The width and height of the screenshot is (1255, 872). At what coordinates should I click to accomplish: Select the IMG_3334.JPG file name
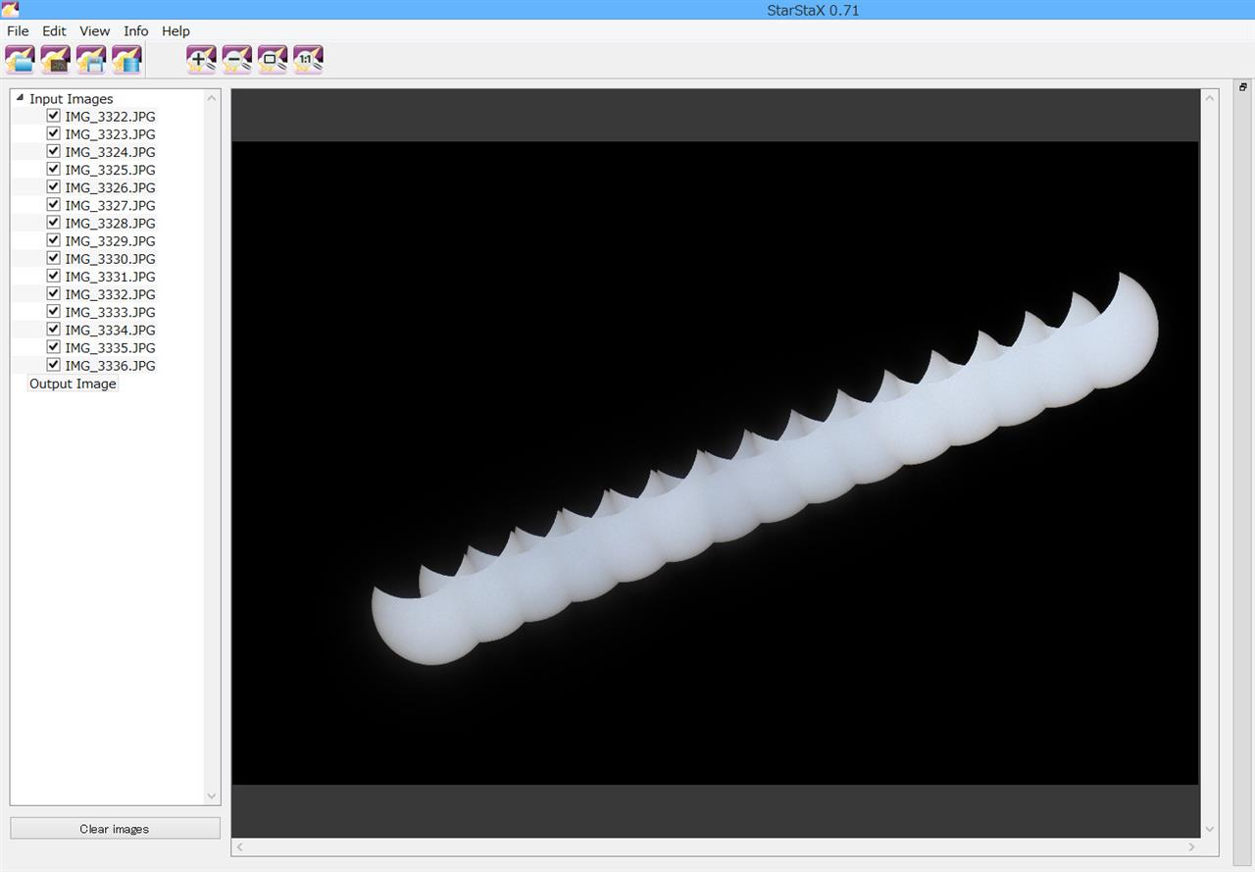(x=110, y=330)
